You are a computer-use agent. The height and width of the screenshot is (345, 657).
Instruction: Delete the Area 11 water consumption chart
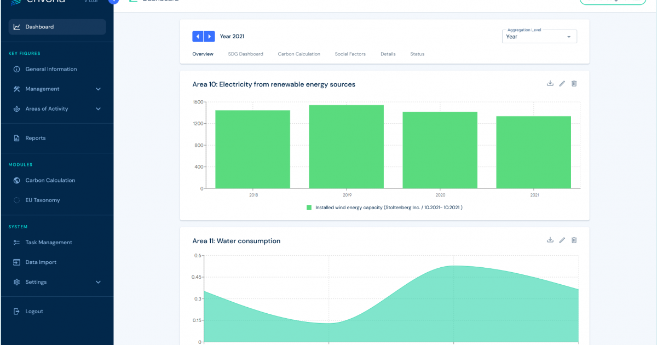pyautogui.click(x=574, y=240)
